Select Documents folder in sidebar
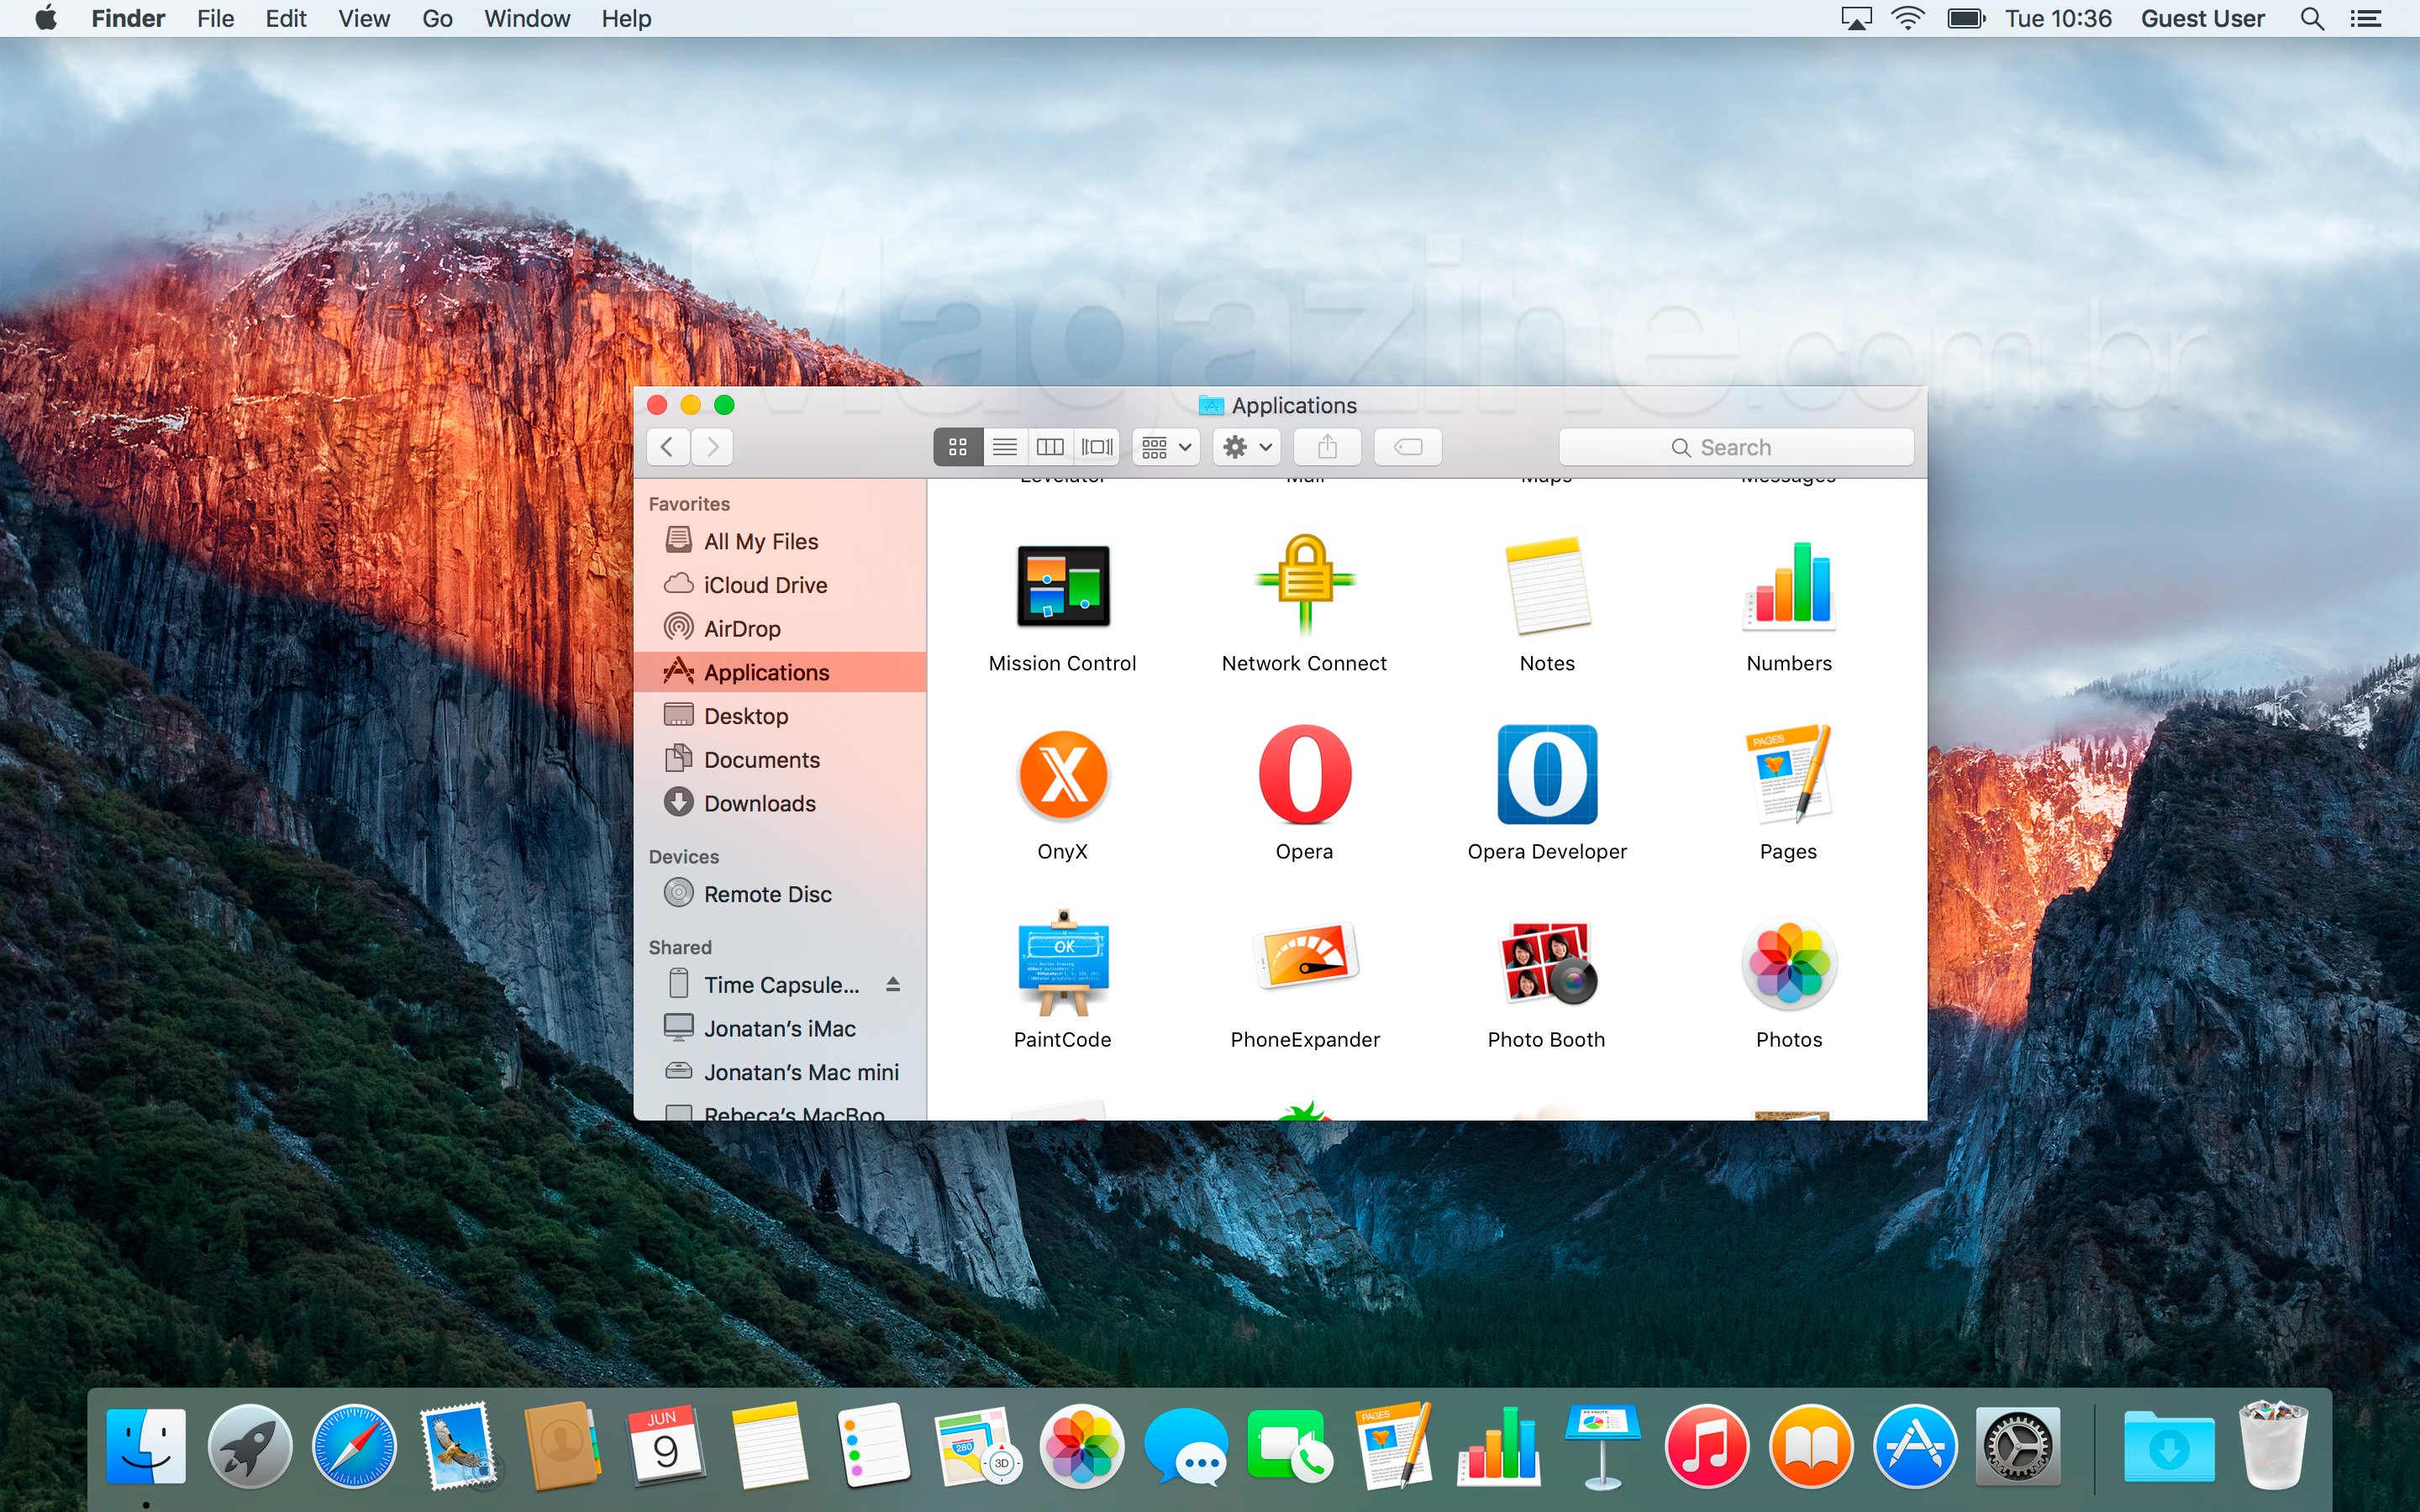 760,759
